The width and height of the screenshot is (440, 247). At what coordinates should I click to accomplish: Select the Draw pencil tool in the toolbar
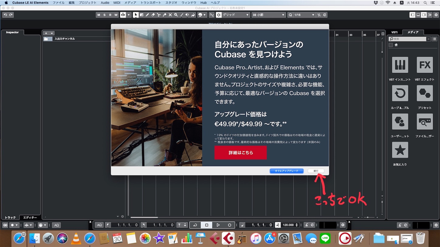tap(147, 15)
